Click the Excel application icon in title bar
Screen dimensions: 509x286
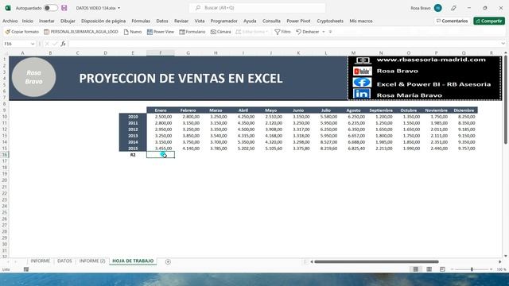pos(8,8)
